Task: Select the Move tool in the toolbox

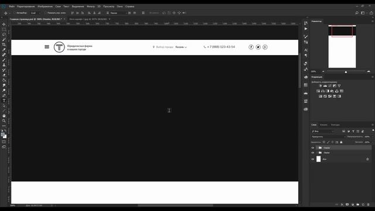Action: tap(4, 24)
